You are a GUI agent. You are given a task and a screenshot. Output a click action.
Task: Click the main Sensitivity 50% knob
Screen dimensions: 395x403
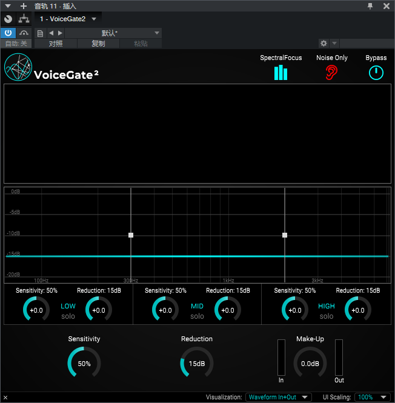tap(84, 362)
